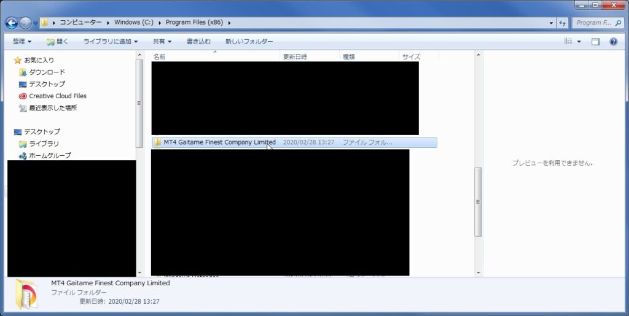Select コンピューター in the address path
The height and width of the screenshot is (316, 629).
click(x=80, y=23)
